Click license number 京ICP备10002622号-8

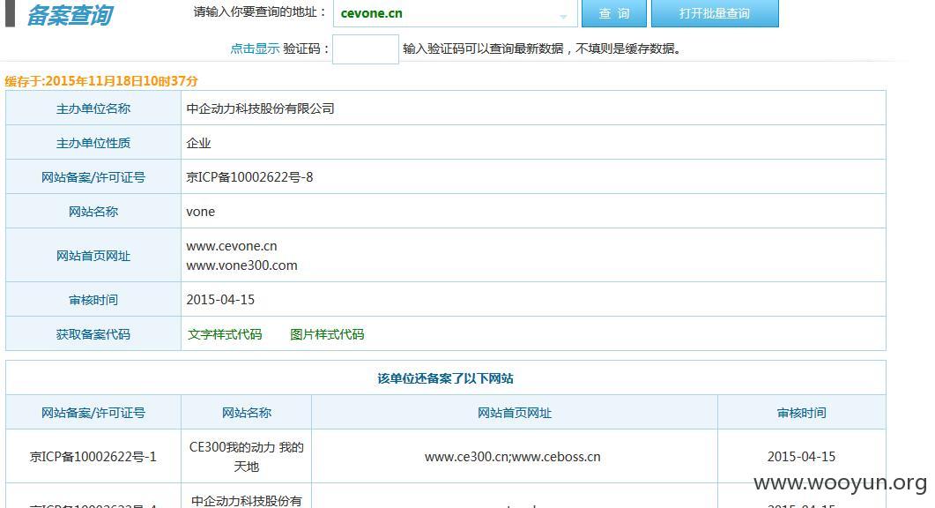249,177
